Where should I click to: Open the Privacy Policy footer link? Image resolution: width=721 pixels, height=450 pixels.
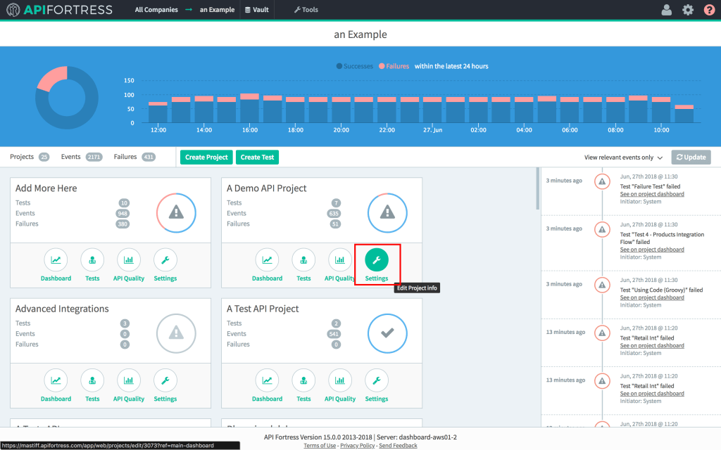pyautogui.click(x=358, y=446)
